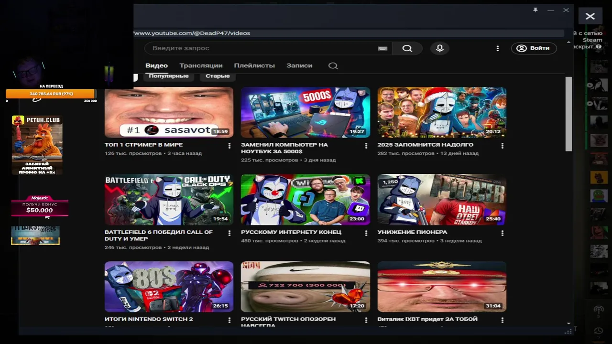Image resolution: width=612 pixels, height=344 pixels.
Task: Open YouTube settings three-dot menu
Action: click(497, 48)
